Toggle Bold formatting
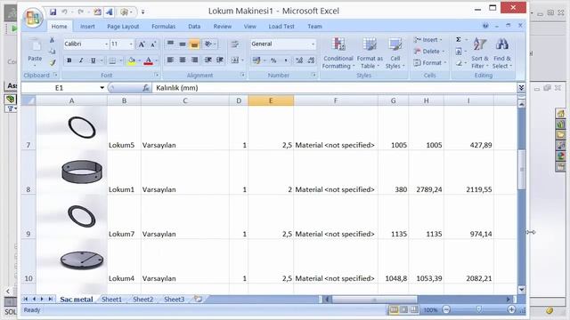Viewport: 570px width, 320px height. (x=69, y=60)
